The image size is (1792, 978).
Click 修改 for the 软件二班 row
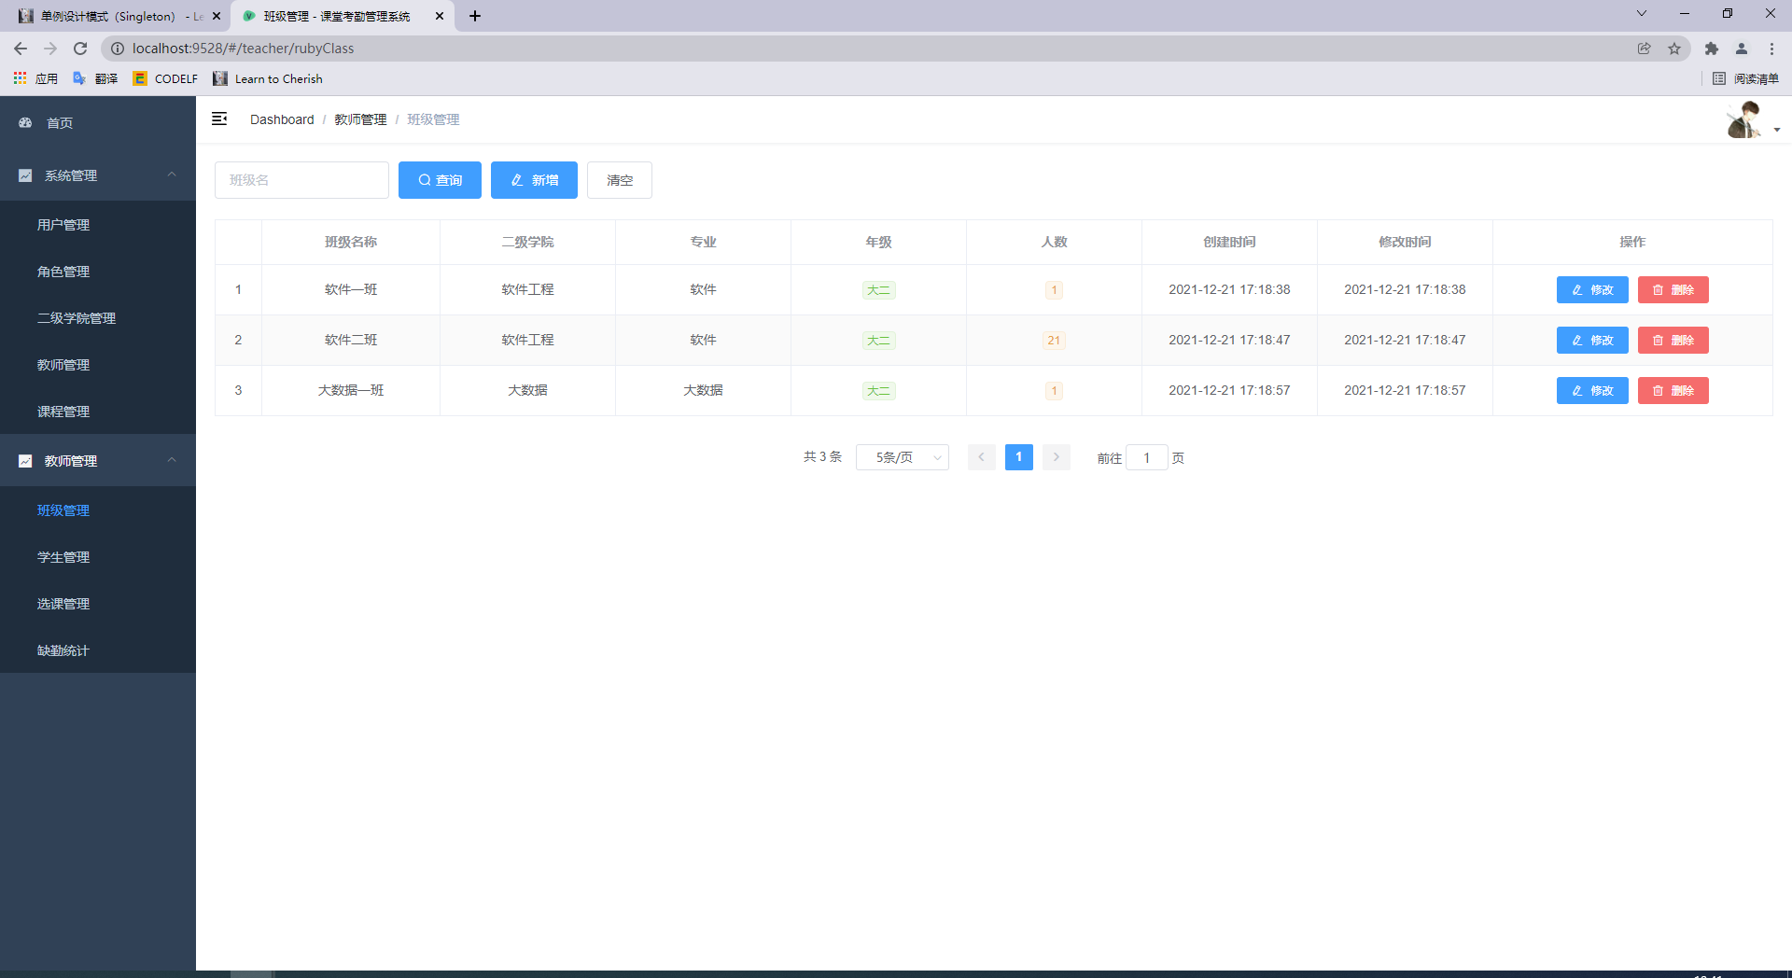(1591, 340)
